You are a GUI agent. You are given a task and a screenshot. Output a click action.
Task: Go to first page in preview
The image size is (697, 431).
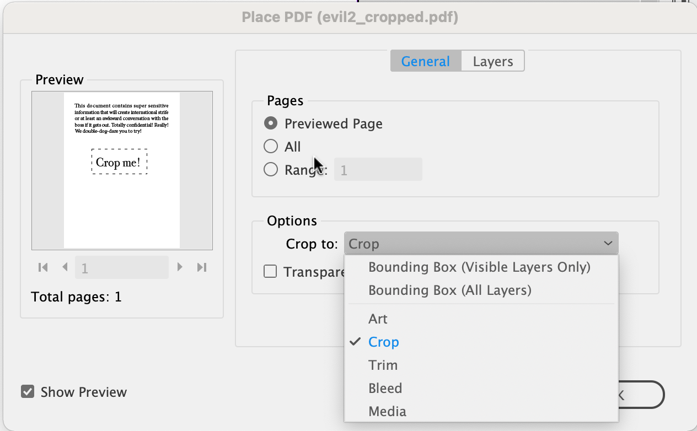point(43,267)
